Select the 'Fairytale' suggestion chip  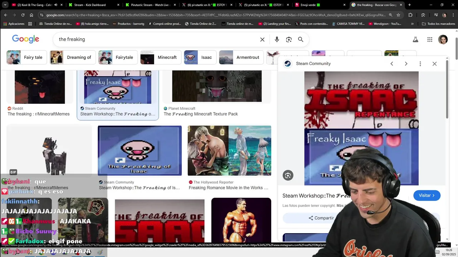118,57
